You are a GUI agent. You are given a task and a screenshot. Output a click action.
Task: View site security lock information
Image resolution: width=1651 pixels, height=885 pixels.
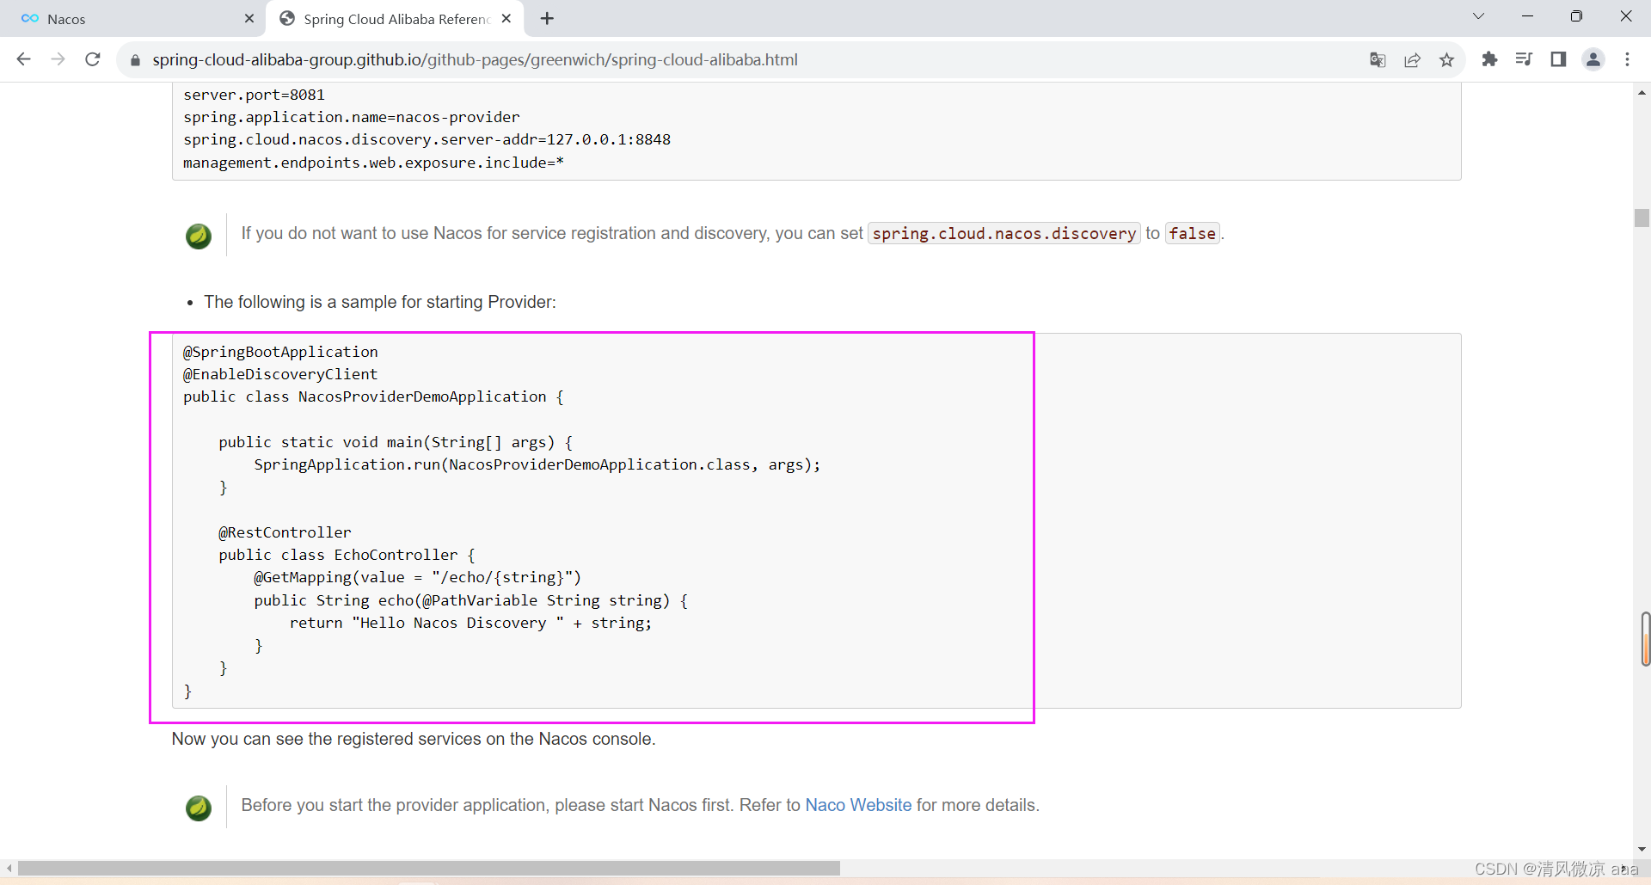135,60
